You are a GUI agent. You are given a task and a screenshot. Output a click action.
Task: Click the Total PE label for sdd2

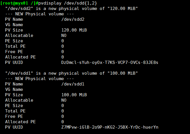tap(15, 46)
